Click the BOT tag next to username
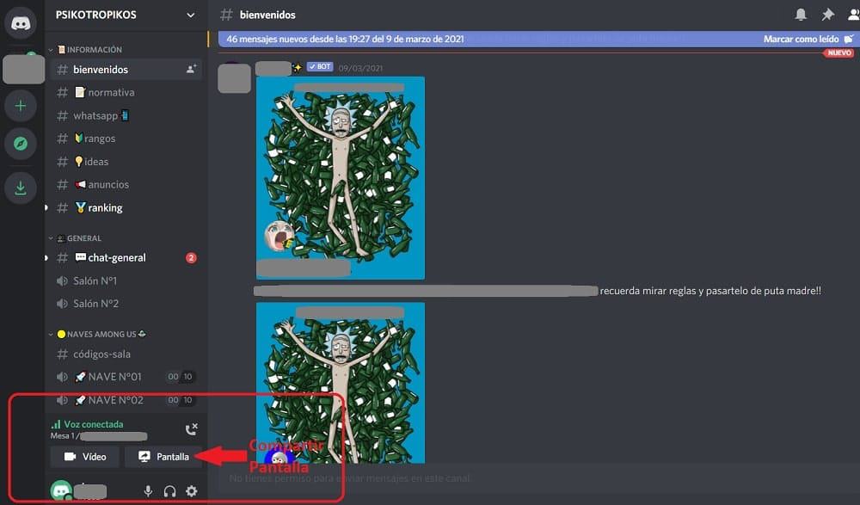This screenshot has height=505, width=860. [320, 66]
